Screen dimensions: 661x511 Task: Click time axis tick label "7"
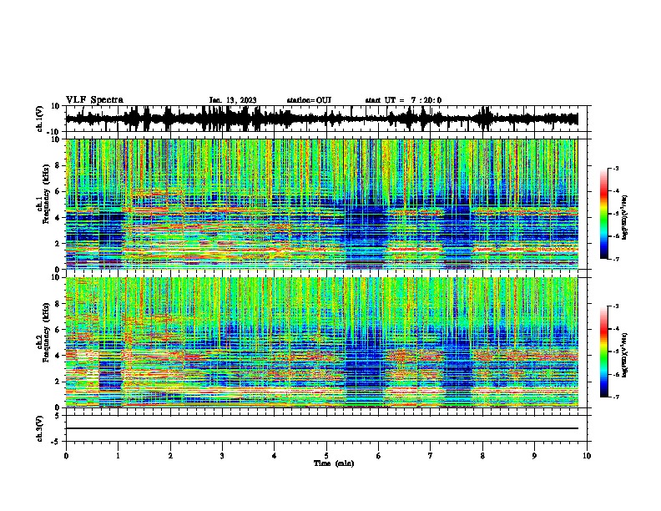[431, 456]
